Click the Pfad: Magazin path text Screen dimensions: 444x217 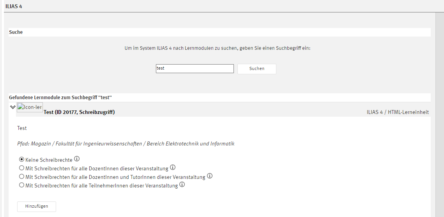pos(126,143)
